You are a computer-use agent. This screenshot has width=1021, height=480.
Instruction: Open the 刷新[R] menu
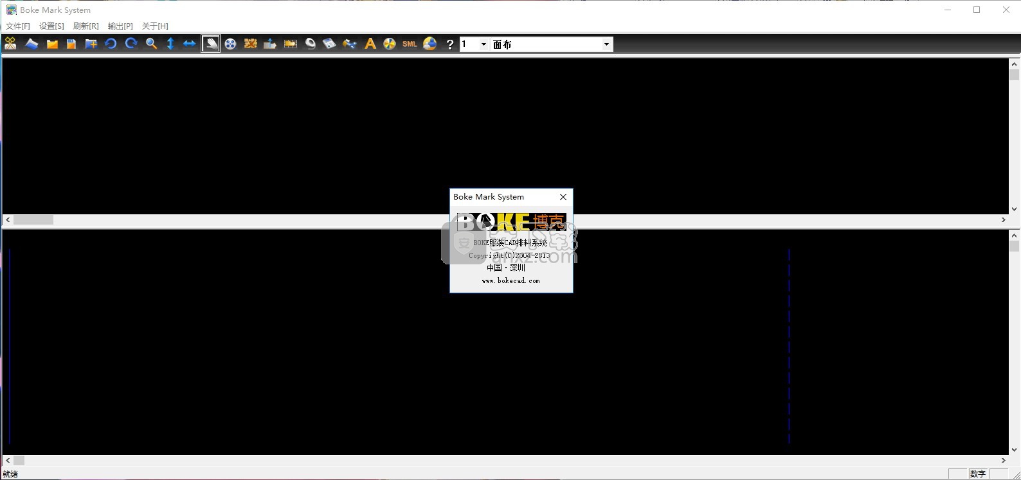86,26
